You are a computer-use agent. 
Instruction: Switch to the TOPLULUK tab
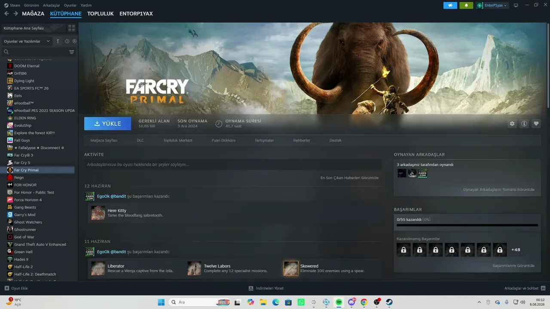[x=101, y=14]
